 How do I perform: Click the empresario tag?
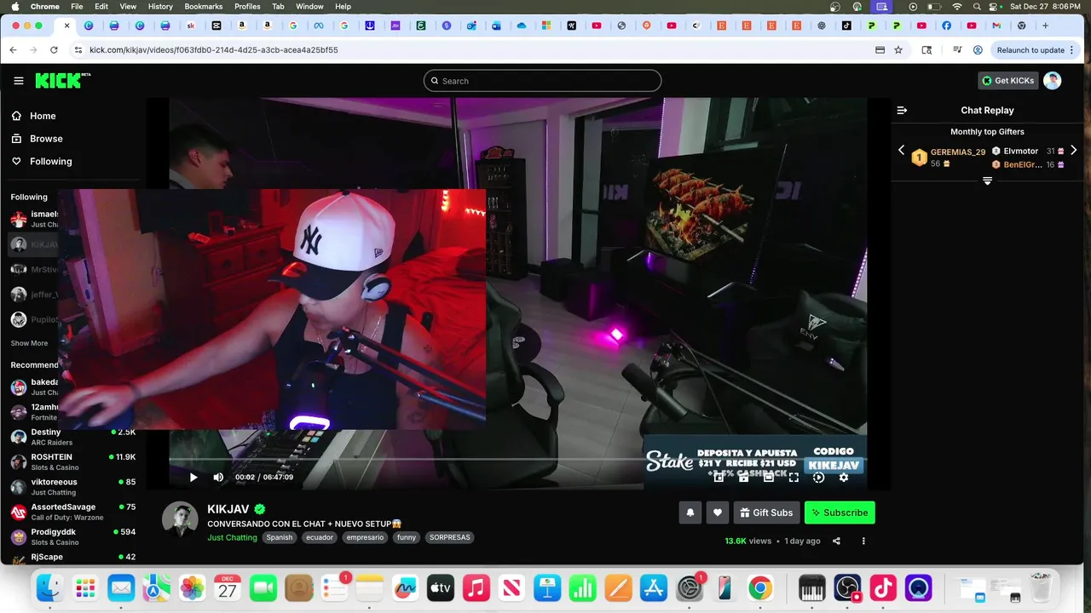(x=365, y=537)
